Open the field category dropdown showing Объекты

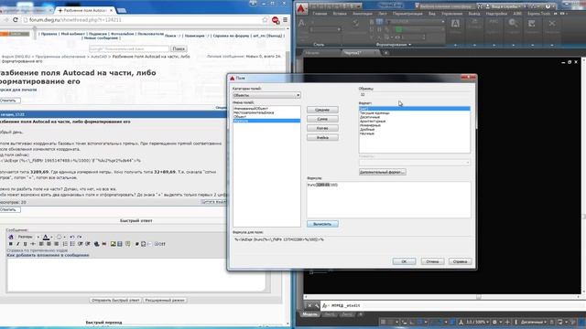coord(266,95)
